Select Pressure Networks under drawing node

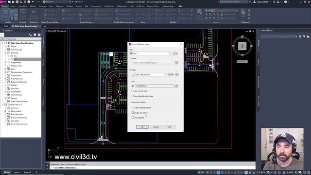point(18,82)
